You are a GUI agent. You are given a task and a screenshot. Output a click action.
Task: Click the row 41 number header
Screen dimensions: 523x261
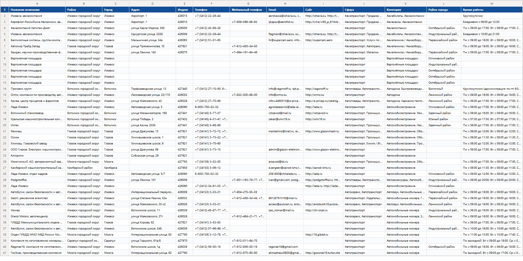point(4,253)
